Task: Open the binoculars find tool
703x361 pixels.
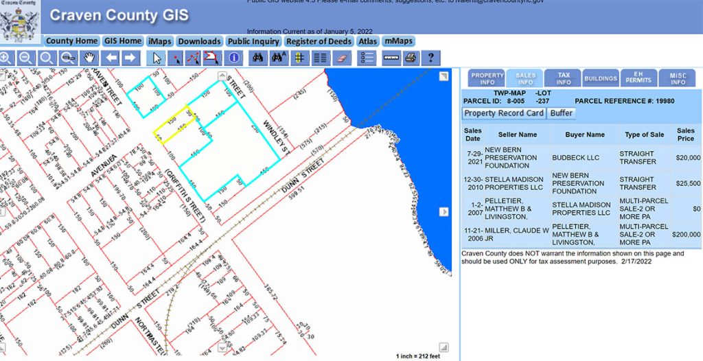Action: pos(258,58)
